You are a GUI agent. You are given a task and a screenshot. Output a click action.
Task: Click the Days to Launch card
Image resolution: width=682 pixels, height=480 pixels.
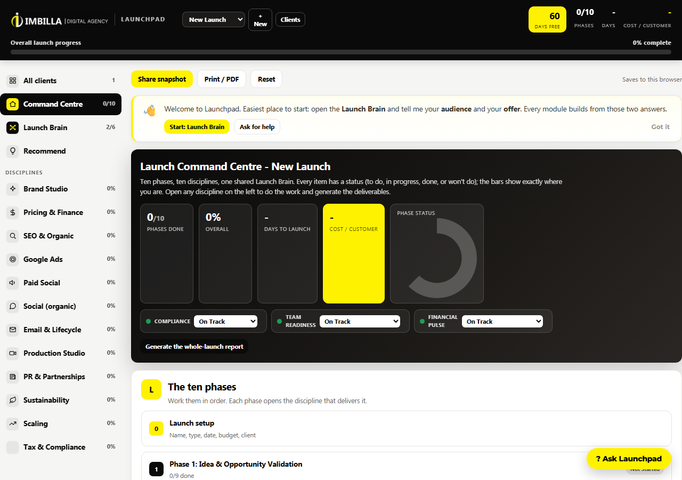point(287,253)
